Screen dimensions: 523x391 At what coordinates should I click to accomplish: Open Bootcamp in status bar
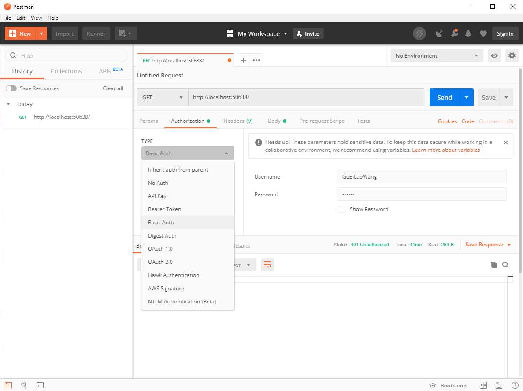point(448,385)
